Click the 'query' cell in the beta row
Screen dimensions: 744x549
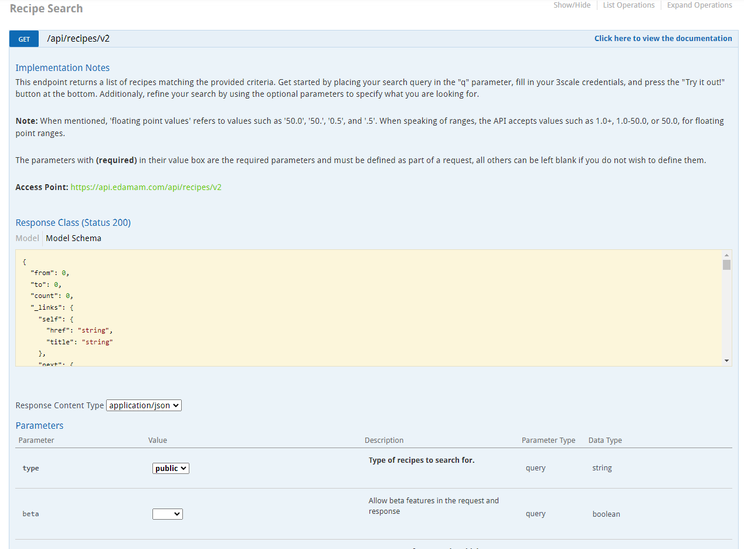(x=536, y=514)
